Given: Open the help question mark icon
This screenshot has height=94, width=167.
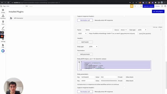Looking at the screenshot, I should 162,6.
